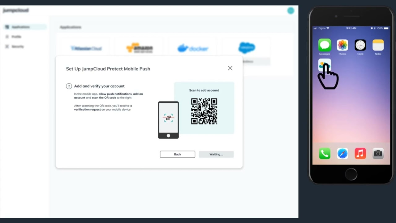The image size is (396, 223).
Task: Close the Set Up JumpCloud Protect dialog
Action: 230,68
